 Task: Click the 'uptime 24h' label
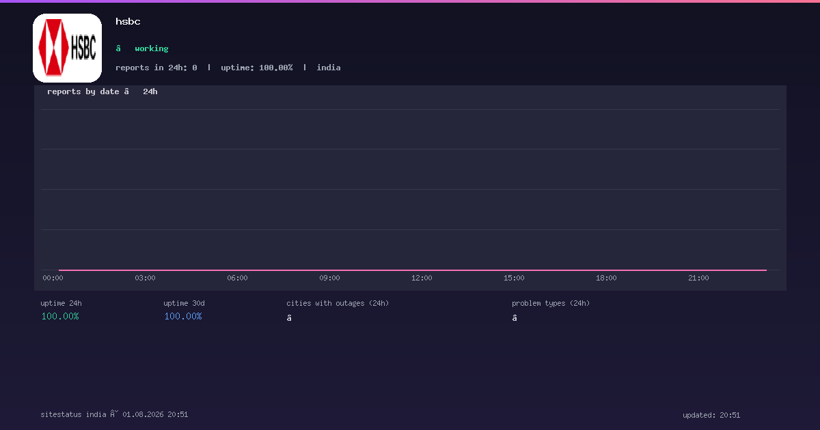[x=61, y=303]
